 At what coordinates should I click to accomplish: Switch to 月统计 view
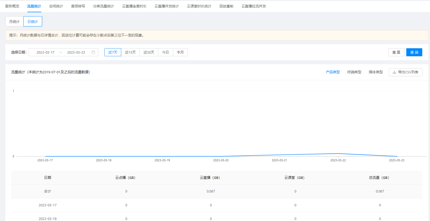point(14,22)
